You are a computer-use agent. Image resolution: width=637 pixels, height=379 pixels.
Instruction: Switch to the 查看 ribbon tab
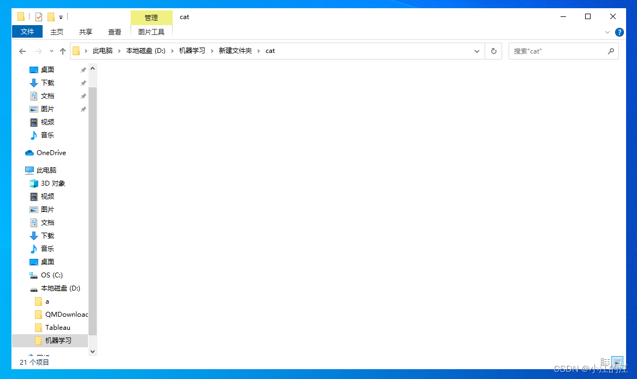point(114,32)
